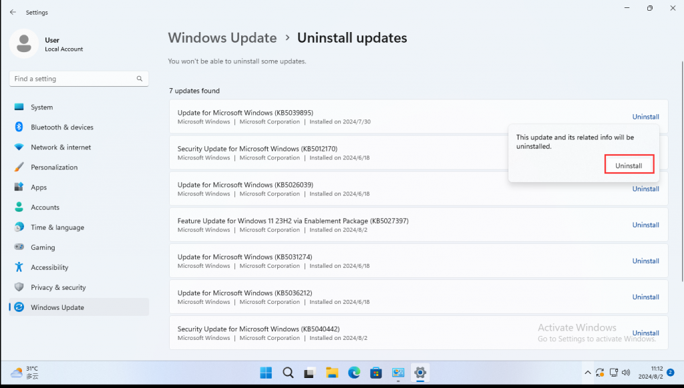684x388 pixels.
Task: Click the network tray icon
Action: 614,373
